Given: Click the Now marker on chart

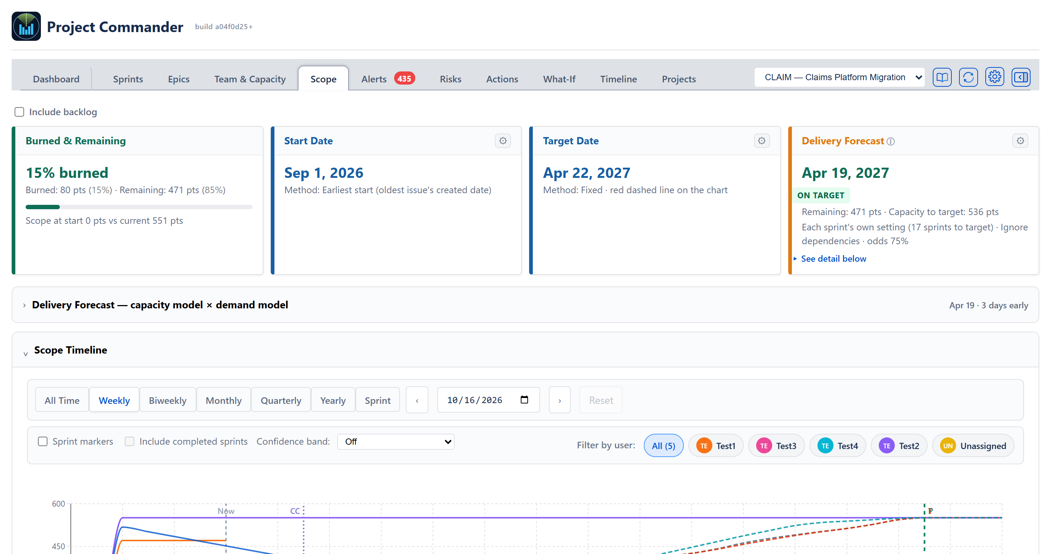Looking at the screenshot, I should (x=226, y=511).
